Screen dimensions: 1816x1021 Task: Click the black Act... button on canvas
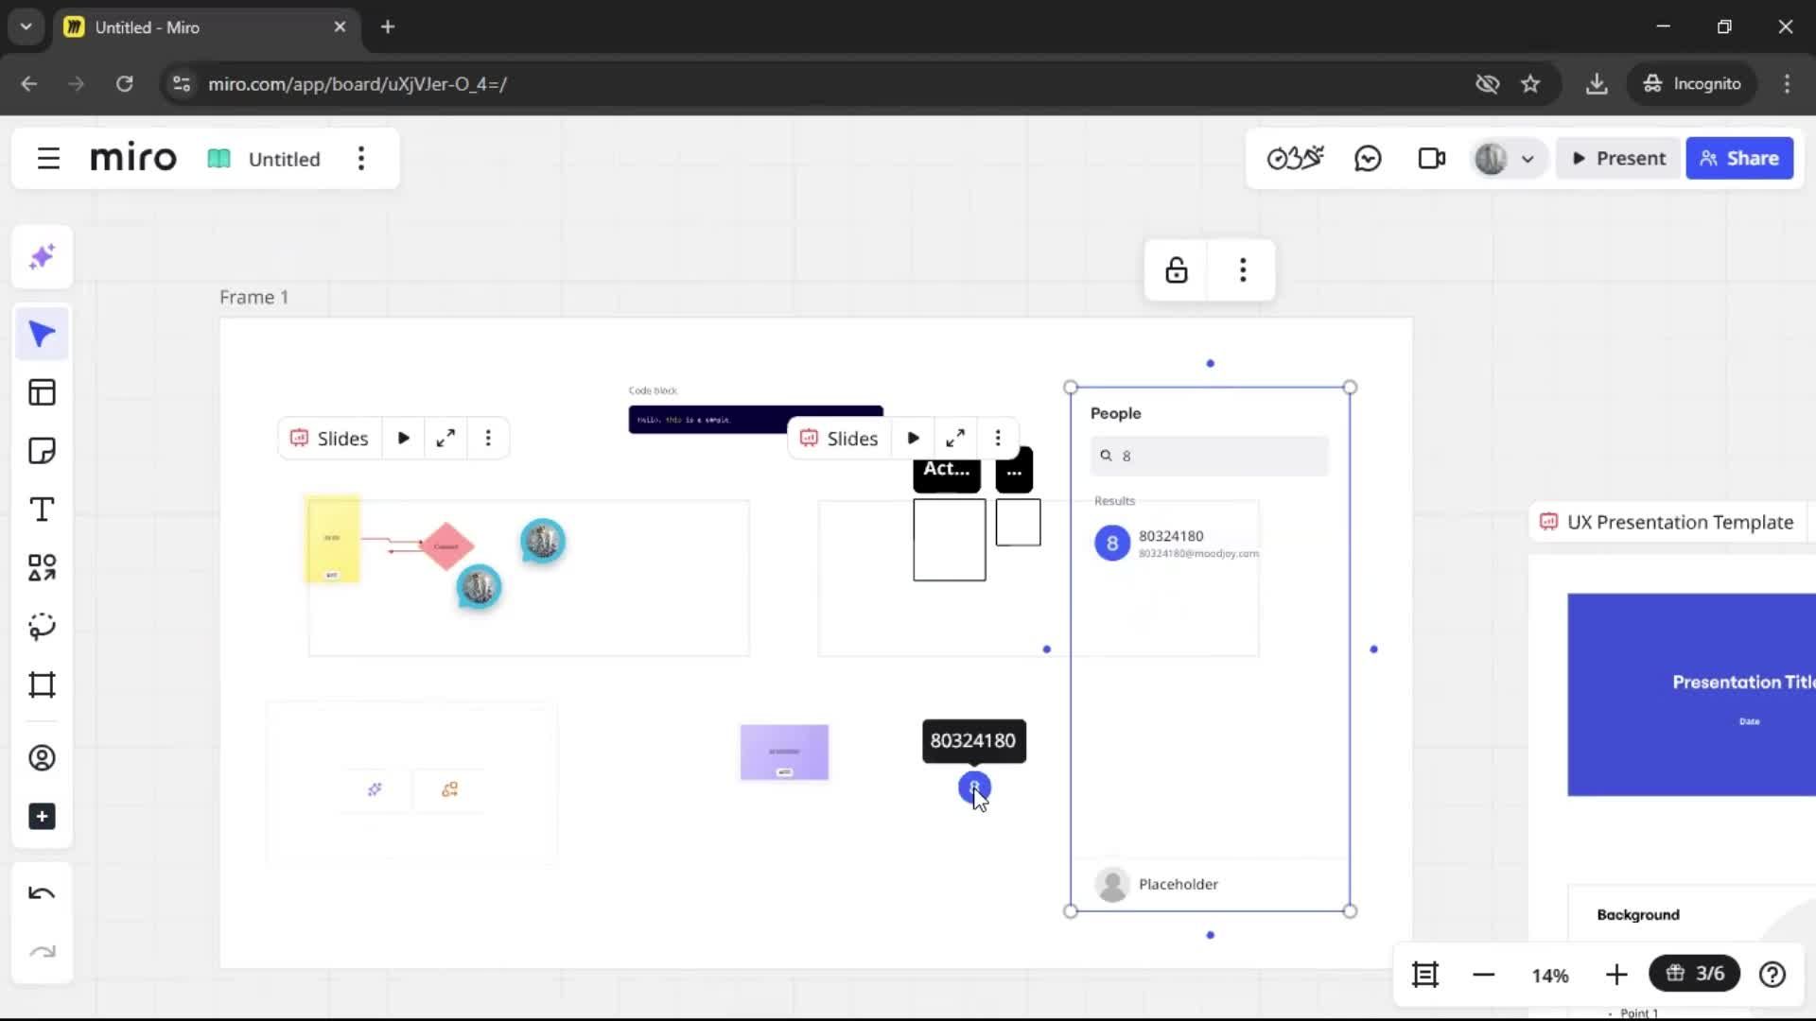[947, 470]
